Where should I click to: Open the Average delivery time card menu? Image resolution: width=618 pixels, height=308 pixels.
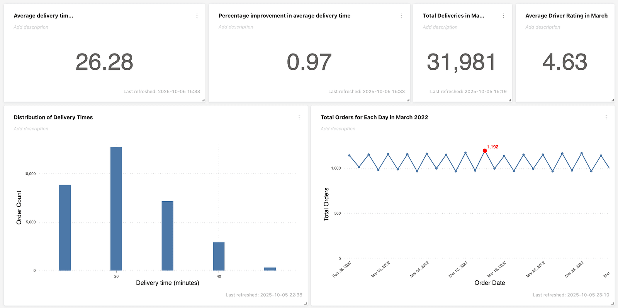coord(197,16)
